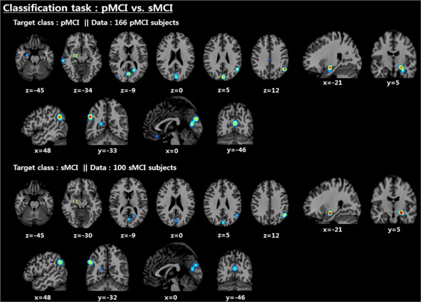This screenshot has width=421, height=302.
Task: Click the 'y=-46' label under the pMCI slices
Action: coord(236,150)
